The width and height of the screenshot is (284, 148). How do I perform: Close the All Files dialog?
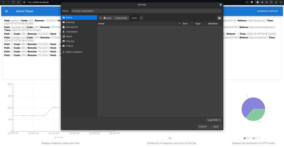point(221,5)
